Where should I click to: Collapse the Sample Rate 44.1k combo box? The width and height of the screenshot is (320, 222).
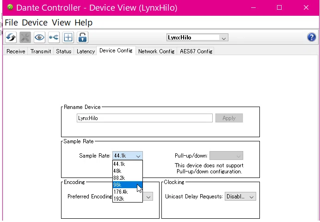coord(128,156)
